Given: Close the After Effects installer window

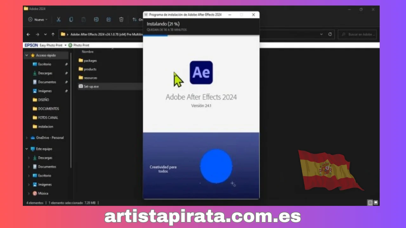Looking at the screenshot, I should [253, 15].
